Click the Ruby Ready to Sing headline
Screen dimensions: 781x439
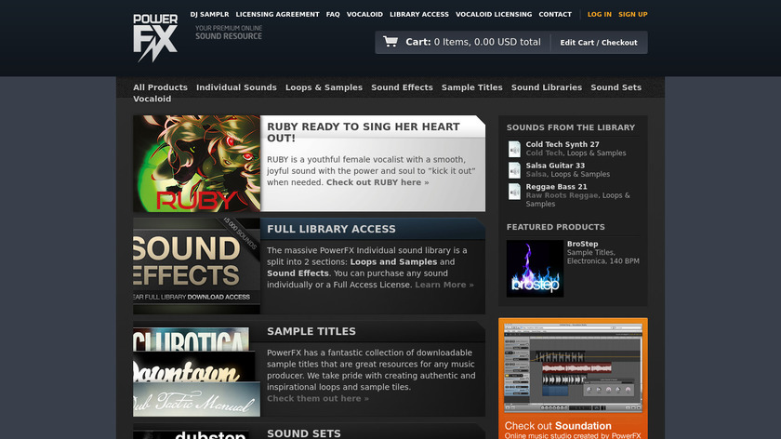click(364, 132)
